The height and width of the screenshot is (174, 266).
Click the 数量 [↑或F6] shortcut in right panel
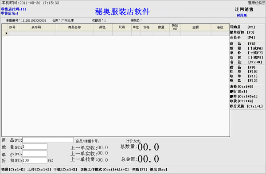[246, 48]
